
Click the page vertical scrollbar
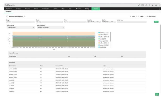(x=160, y=37)
